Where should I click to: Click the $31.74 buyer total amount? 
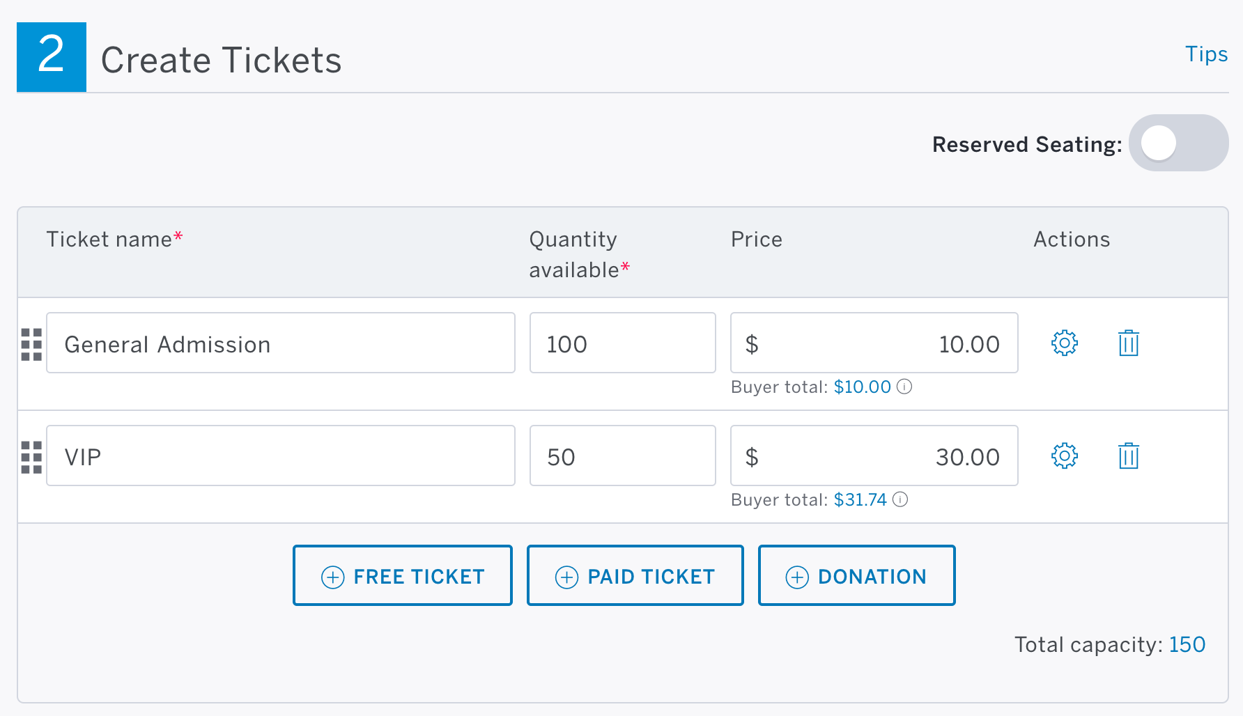tap(860, 499)
